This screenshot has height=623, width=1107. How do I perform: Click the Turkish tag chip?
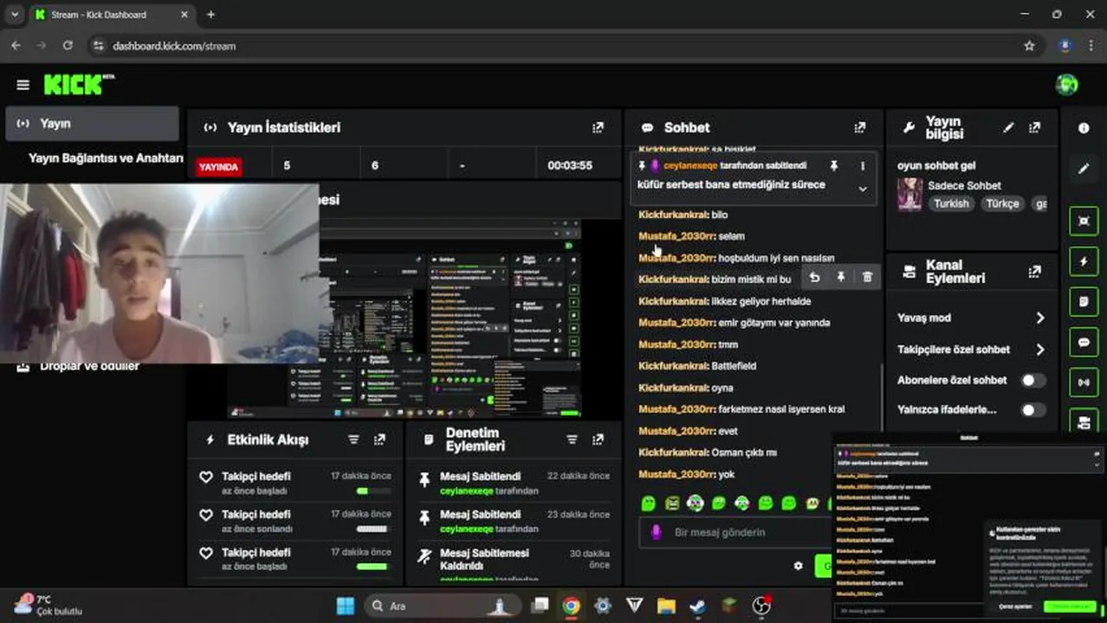pos(951,203)
